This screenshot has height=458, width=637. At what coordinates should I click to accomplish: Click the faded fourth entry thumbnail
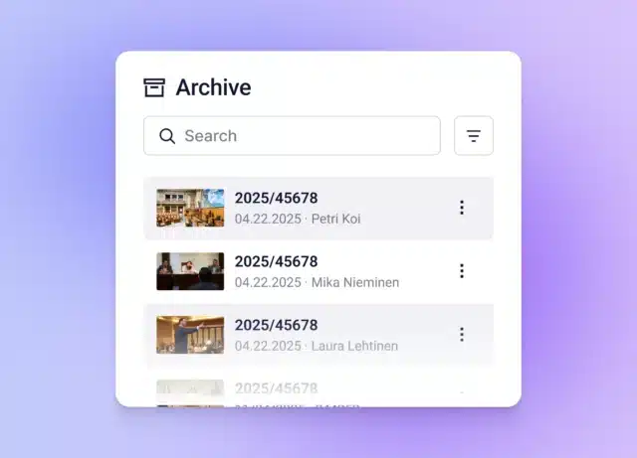(x=190, y=392)
